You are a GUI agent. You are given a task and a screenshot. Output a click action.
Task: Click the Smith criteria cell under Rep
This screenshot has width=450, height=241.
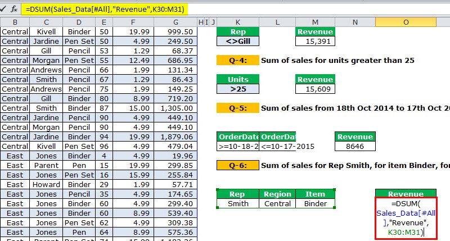point(238,203)
